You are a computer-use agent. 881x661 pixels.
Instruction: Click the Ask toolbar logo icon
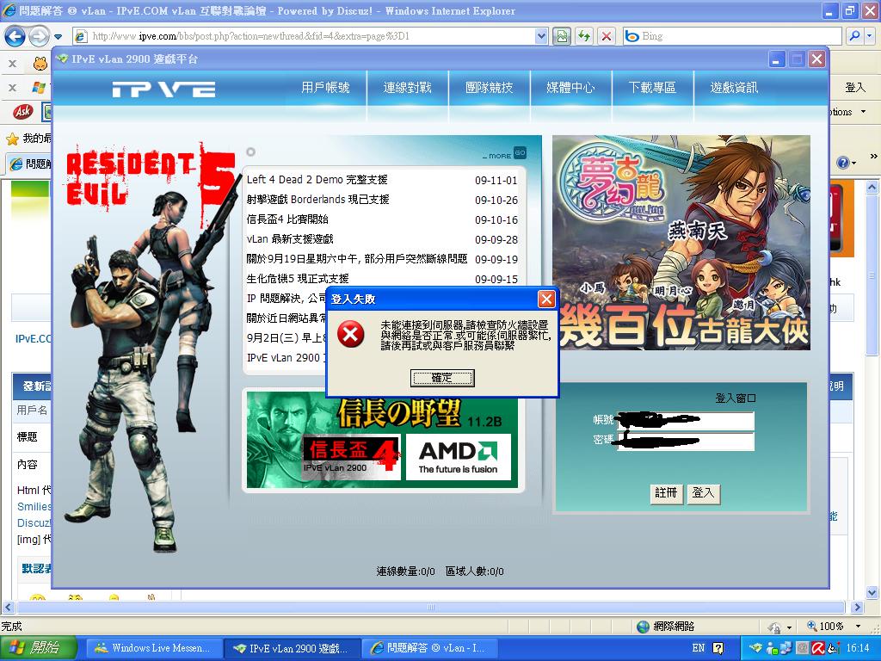23,112
